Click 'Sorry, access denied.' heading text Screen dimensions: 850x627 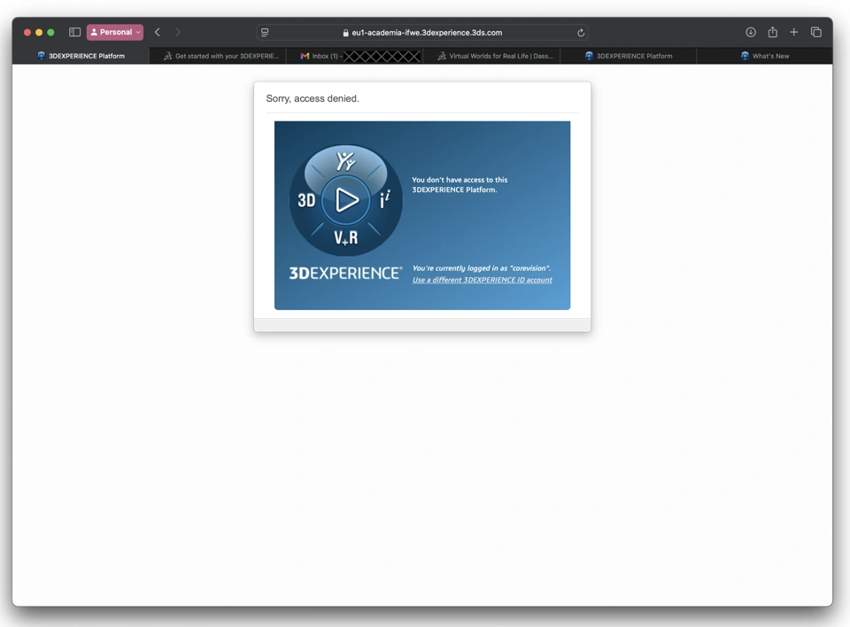[313, 98]
